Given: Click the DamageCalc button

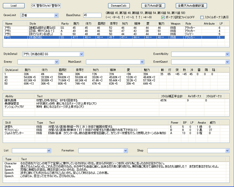Looking at the screenshot, I should click(119, 6).
